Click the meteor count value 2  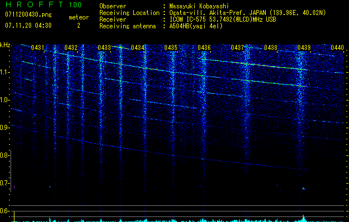coord(78,26)
